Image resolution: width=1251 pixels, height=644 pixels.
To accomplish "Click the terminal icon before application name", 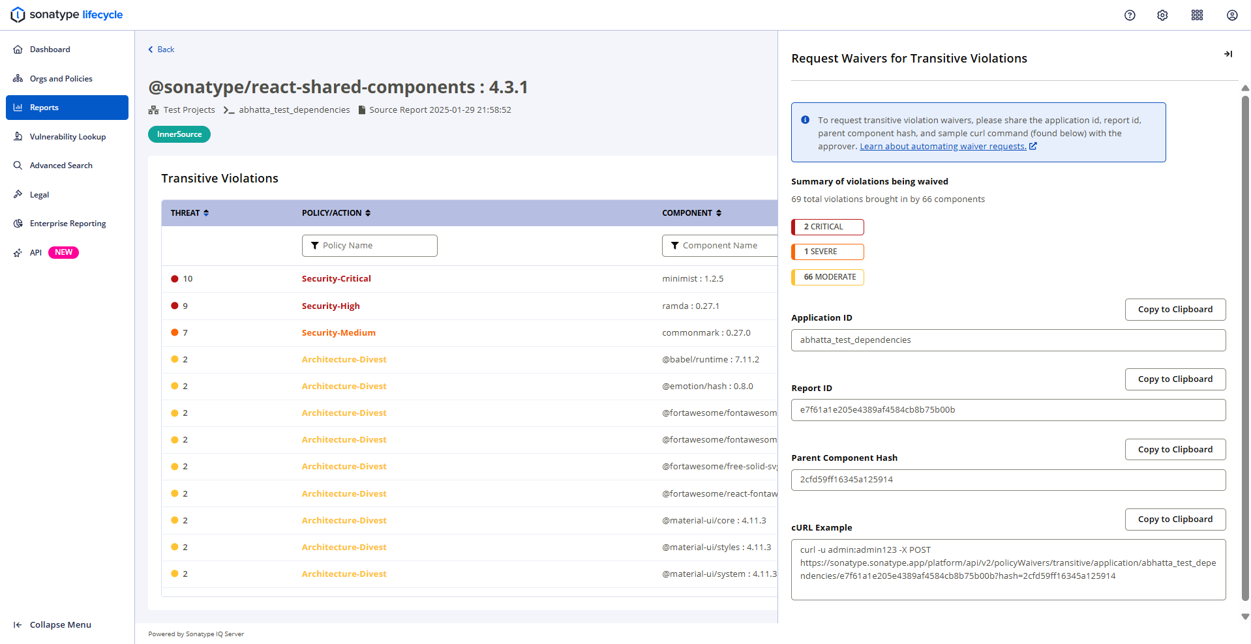I will tap(228, 110).
